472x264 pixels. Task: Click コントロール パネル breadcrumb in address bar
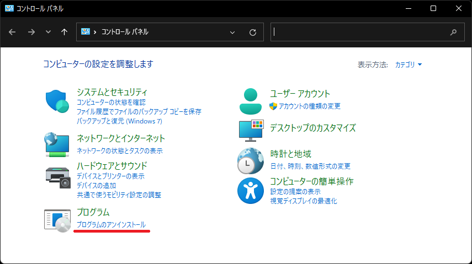[x=125, y=32]
